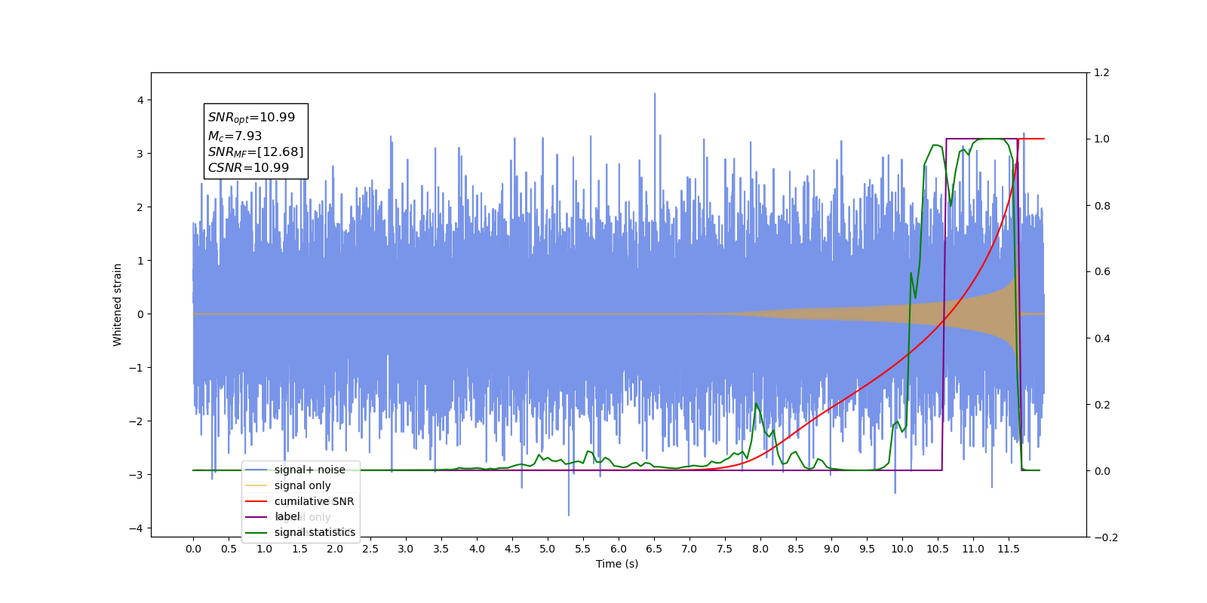The image size is (1207, 603).
Task: Click the 8.0 tick on time axis
Action: click(x=760, y=549)
